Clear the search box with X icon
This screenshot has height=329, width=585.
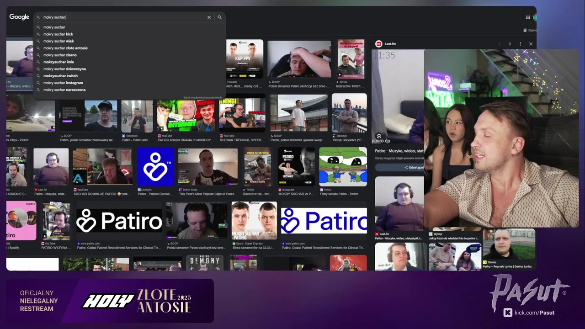coord(209,17)
